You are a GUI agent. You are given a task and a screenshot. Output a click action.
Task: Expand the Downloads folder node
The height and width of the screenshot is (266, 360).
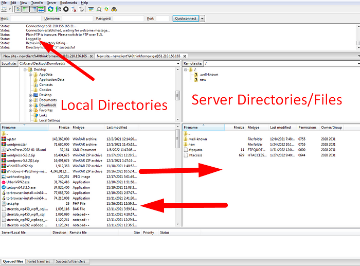point(30,105)
